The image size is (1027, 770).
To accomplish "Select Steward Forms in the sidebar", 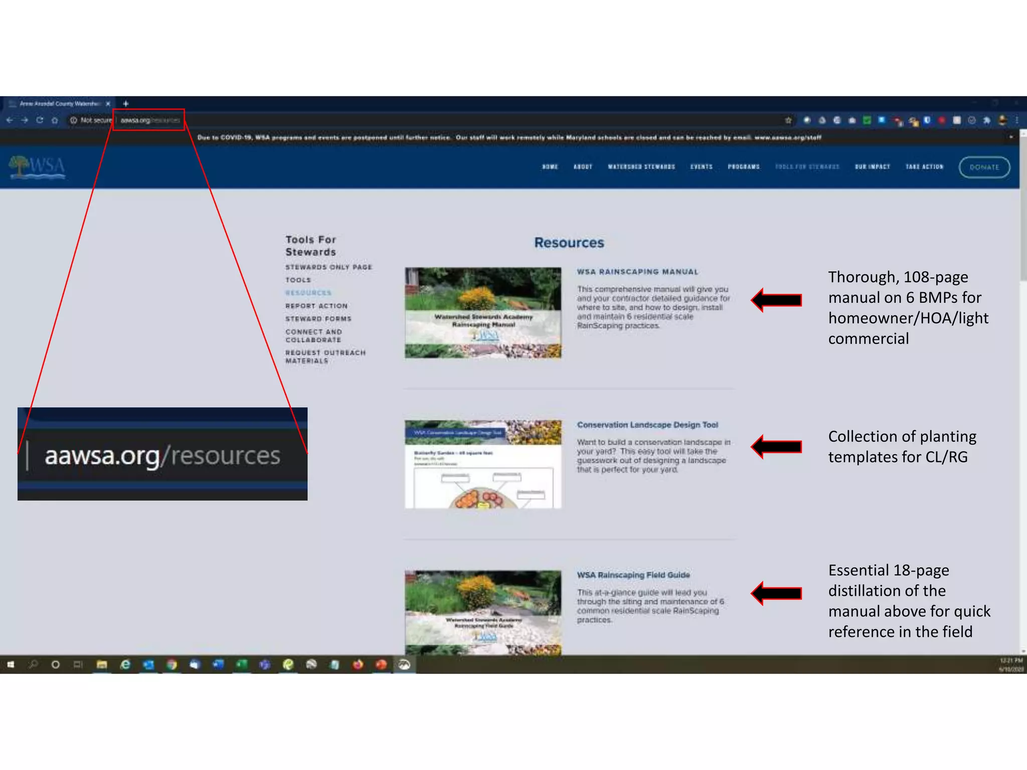I will point(318,319).
